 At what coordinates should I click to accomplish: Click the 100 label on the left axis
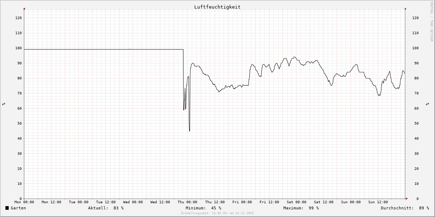pyautogui.click(x=19, y=48)
